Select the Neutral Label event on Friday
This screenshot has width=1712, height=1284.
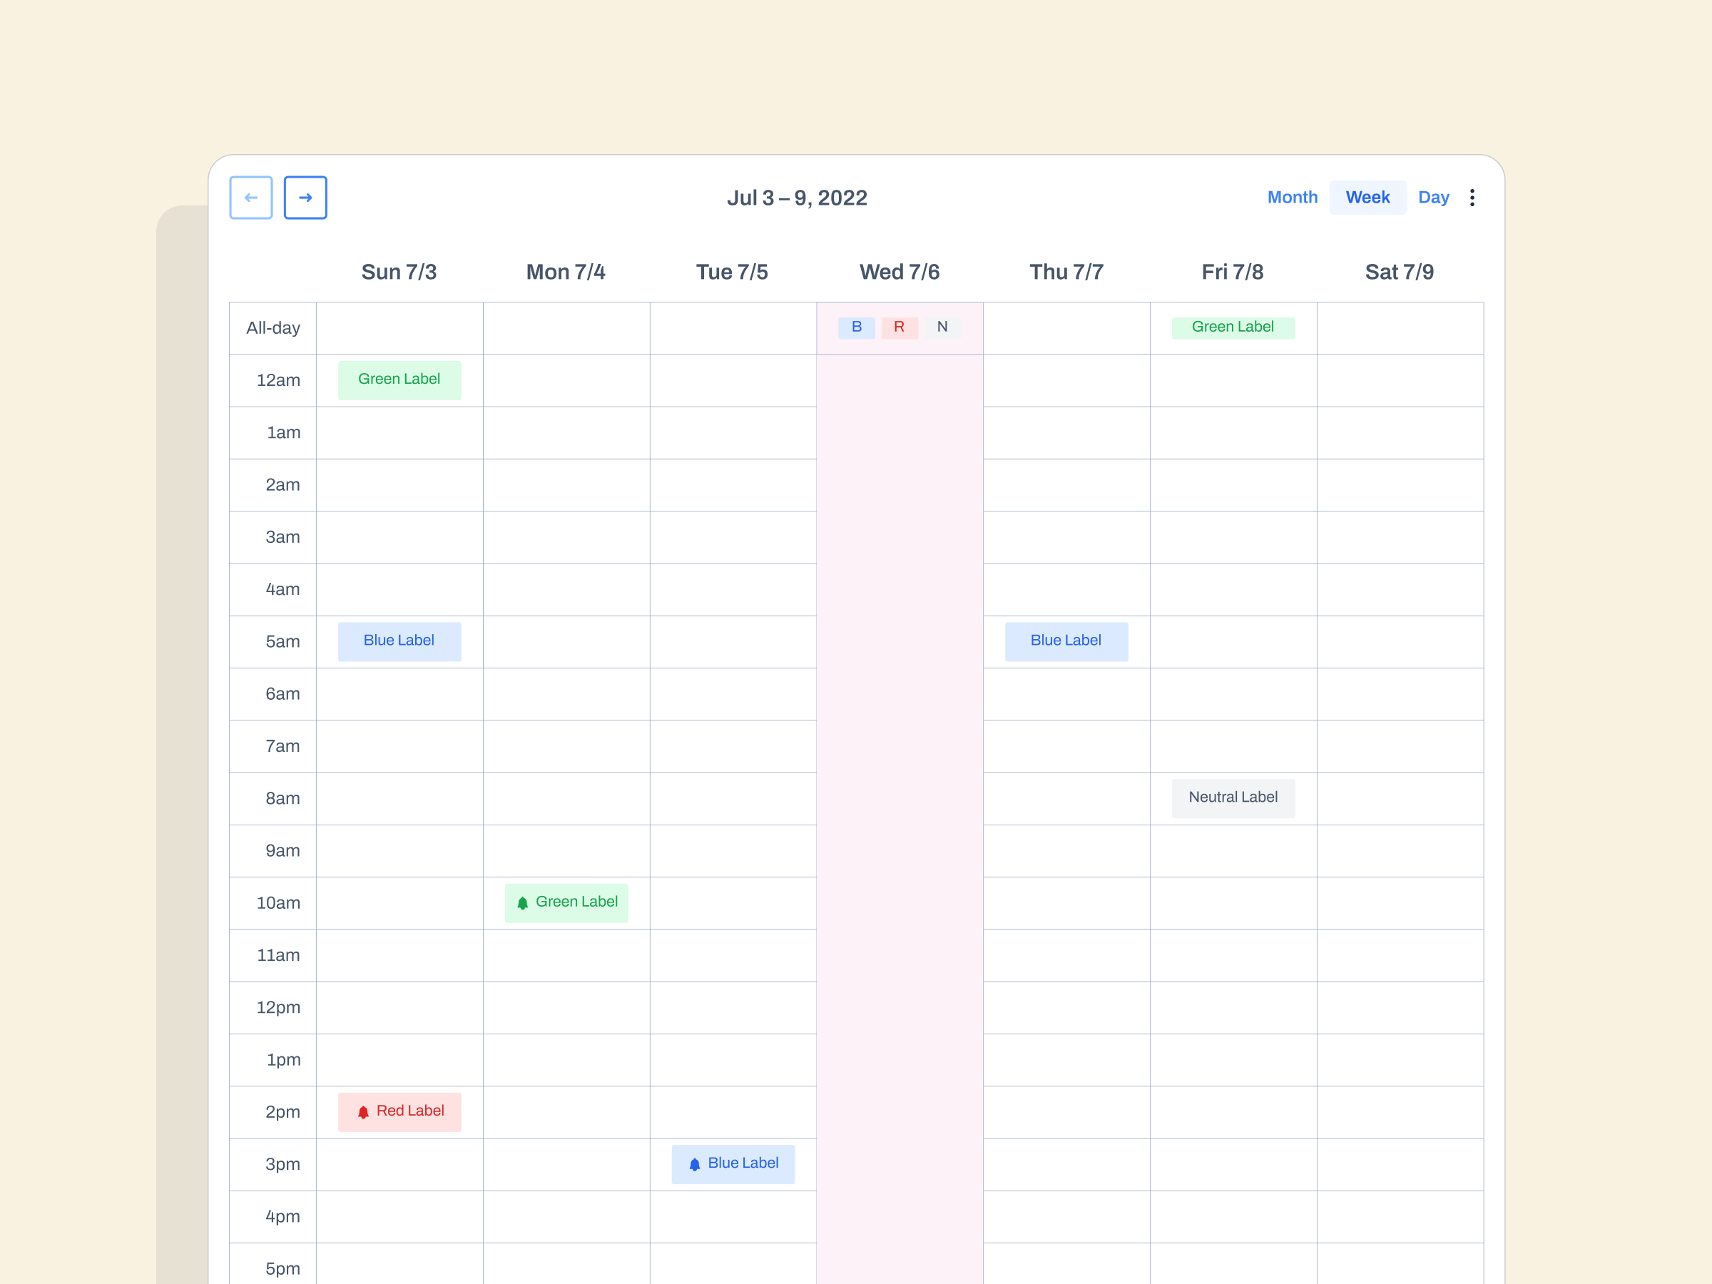1233,798
